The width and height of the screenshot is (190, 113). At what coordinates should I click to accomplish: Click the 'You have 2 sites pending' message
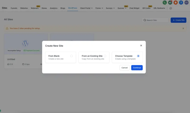coord(25,28)
